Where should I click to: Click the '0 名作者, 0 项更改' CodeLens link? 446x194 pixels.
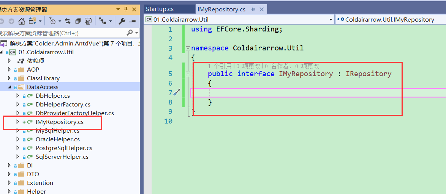point(292,66)
